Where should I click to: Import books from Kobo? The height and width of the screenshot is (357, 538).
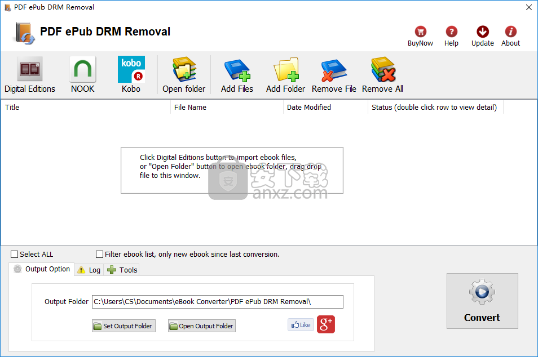tap(131, 75)
